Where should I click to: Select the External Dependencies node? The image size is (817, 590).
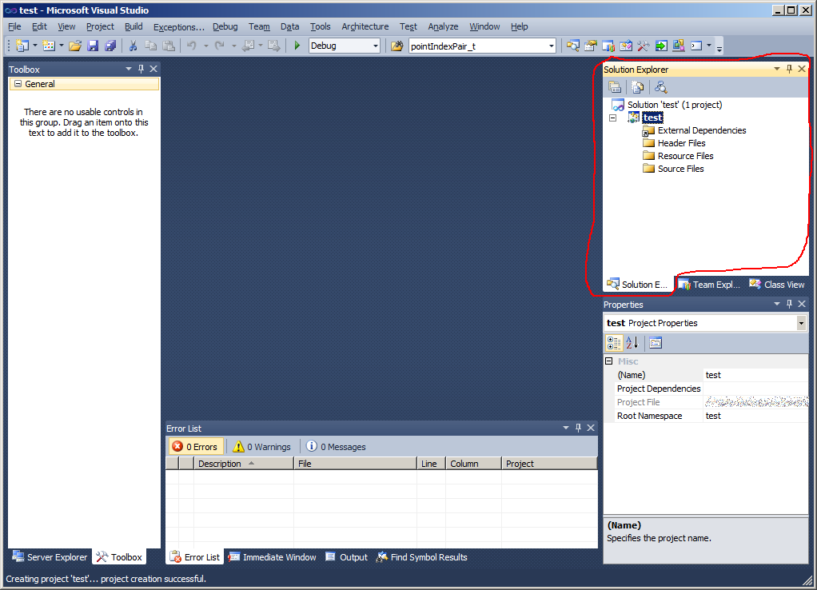(x=701, y=130)
